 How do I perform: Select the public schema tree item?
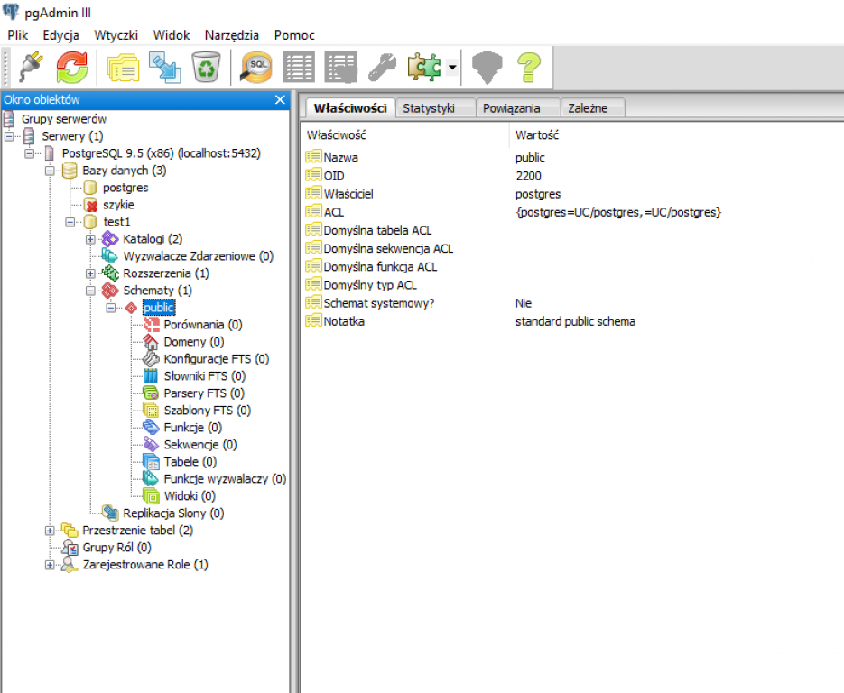tap(158, 308)
